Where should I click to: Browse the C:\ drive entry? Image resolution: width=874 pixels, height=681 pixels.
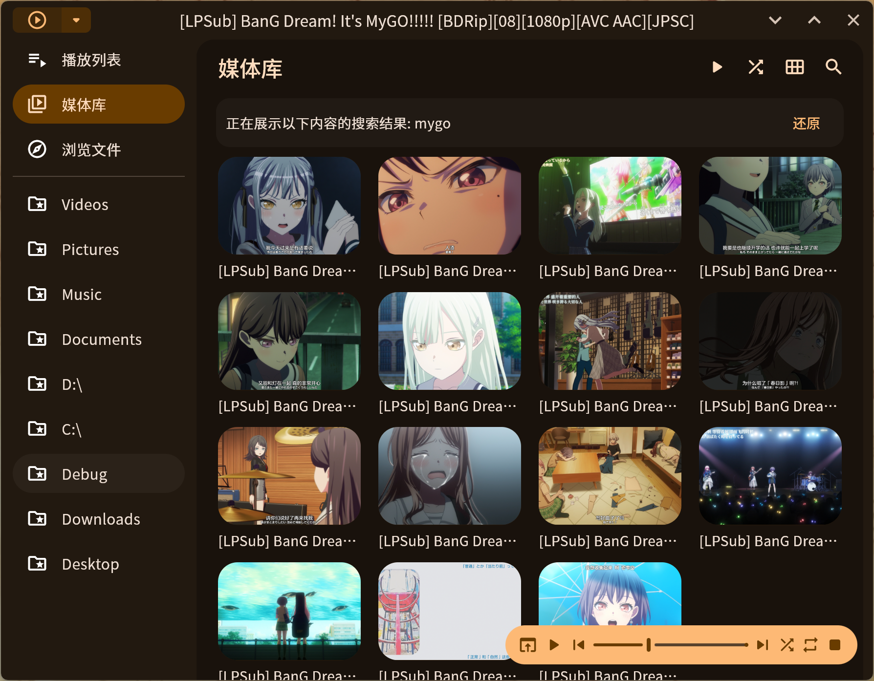(99, 428)
